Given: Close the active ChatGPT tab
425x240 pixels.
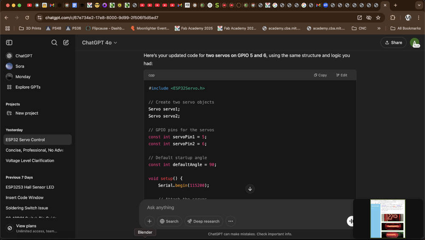Looking at the screenshot, I should [385, 5].
